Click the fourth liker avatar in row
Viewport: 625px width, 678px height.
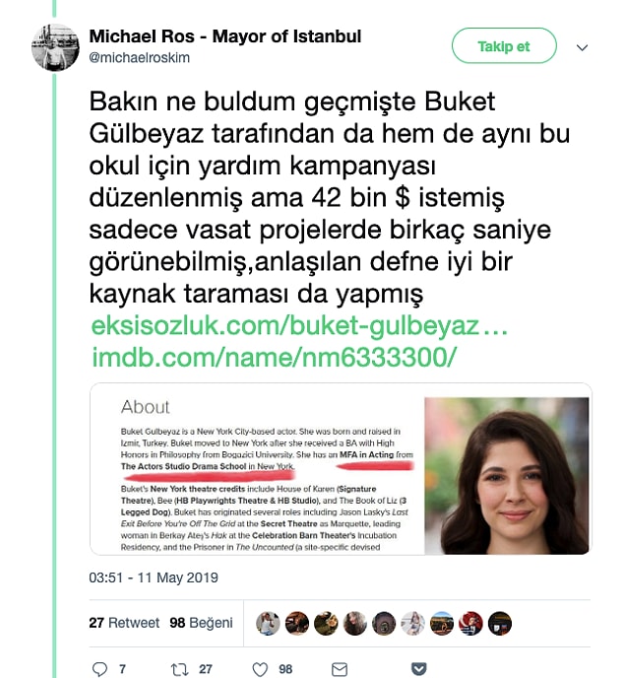tap(354, 623)
